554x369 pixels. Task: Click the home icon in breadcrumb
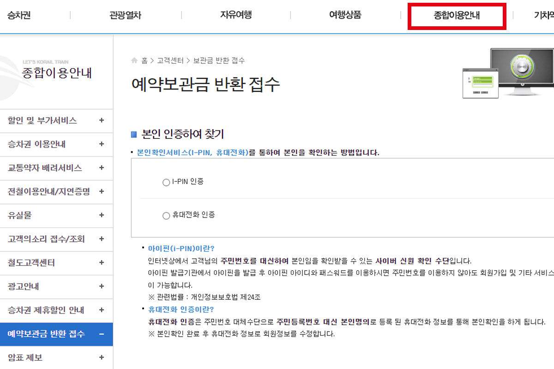coord(134,60)
